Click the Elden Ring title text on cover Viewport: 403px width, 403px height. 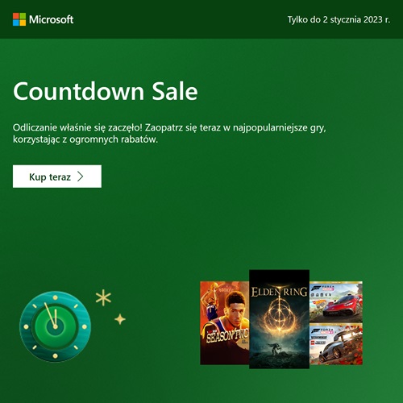[x=279, y=292]
